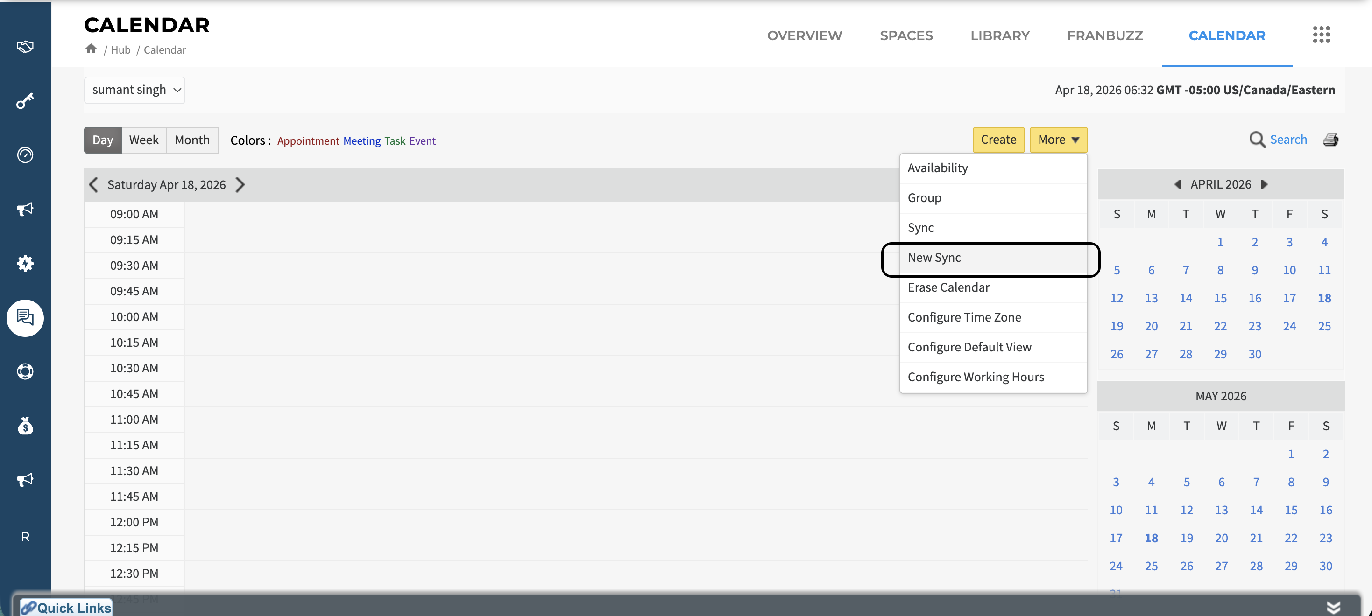Go to next day arrow
Viewport: 1372px width, 616px height.
(x=240, y=185)
